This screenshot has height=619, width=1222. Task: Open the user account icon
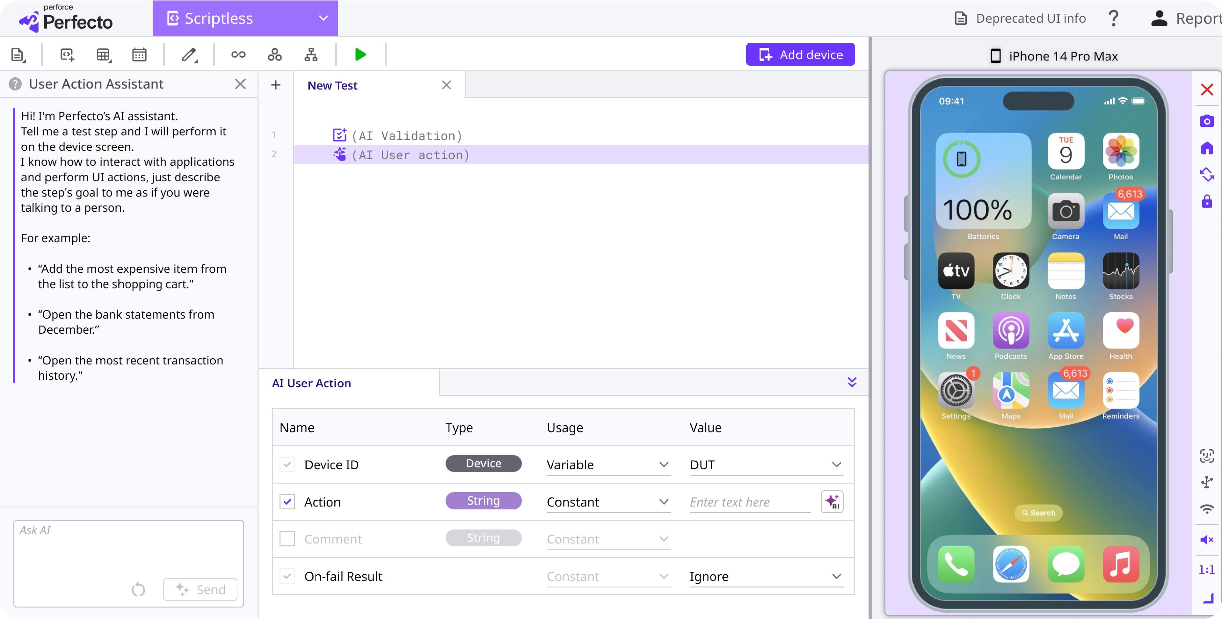(x=1159, y=18)
